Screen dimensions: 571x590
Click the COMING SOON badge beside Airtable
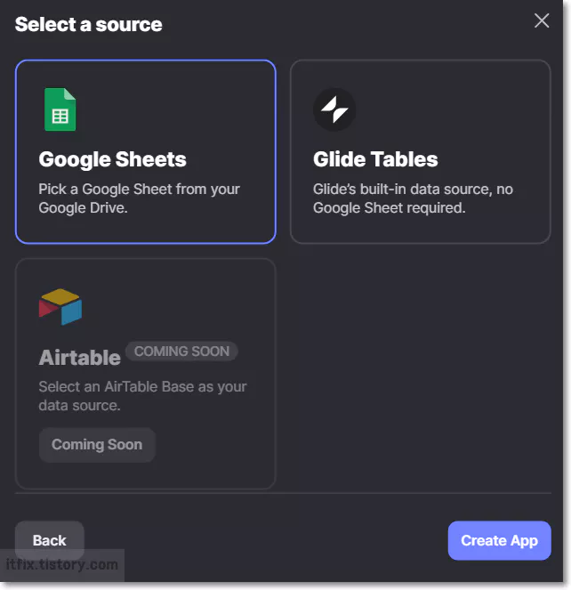pyautogui.click(x=181, y=352)
